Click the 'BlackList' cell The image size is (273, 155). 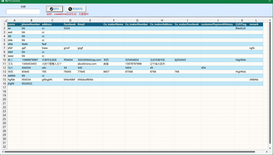click(242, 28)
